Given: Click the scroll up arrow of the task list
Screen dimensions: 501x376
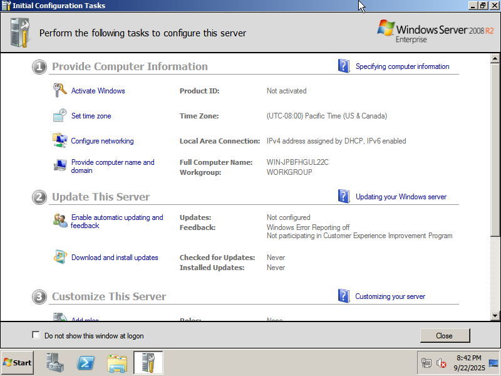Looking at the screenshot, I should pyautogui.click(x=495, y=58).
